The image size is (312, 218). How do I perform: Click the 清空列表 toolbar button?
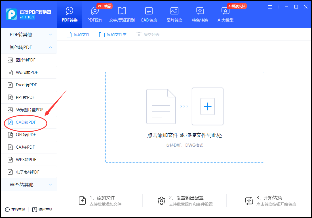click(148, 35)
